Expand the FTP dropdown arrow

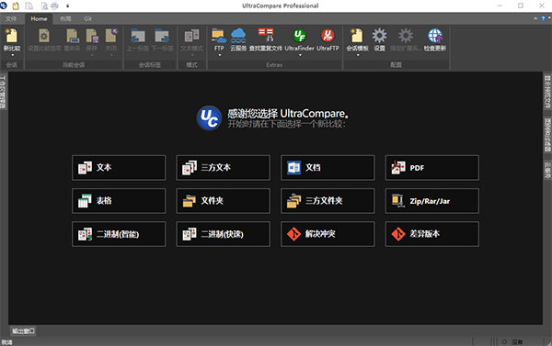coord(219,55)
